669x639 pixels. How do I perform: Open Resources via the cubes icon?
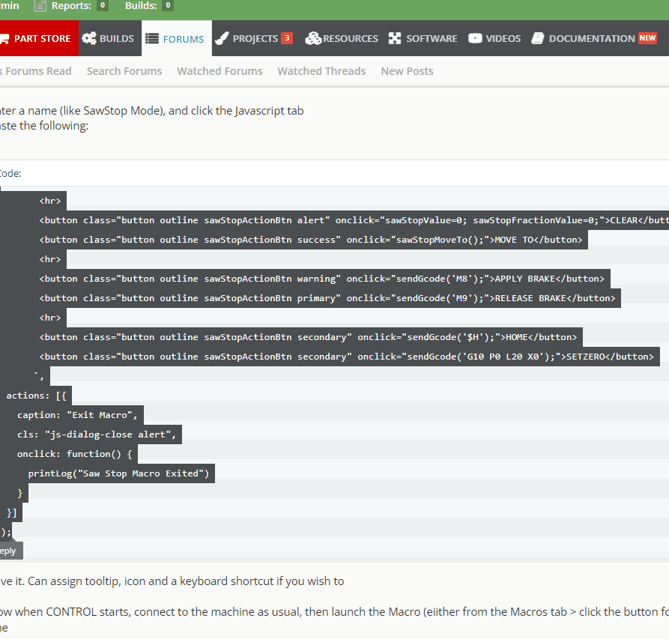point(312,38)
